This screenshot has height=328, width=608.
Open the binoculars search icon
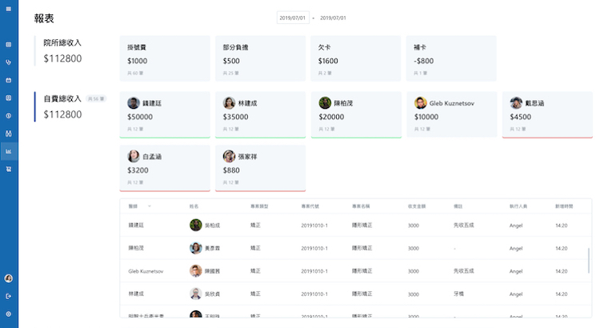click(x=9, y=133)
